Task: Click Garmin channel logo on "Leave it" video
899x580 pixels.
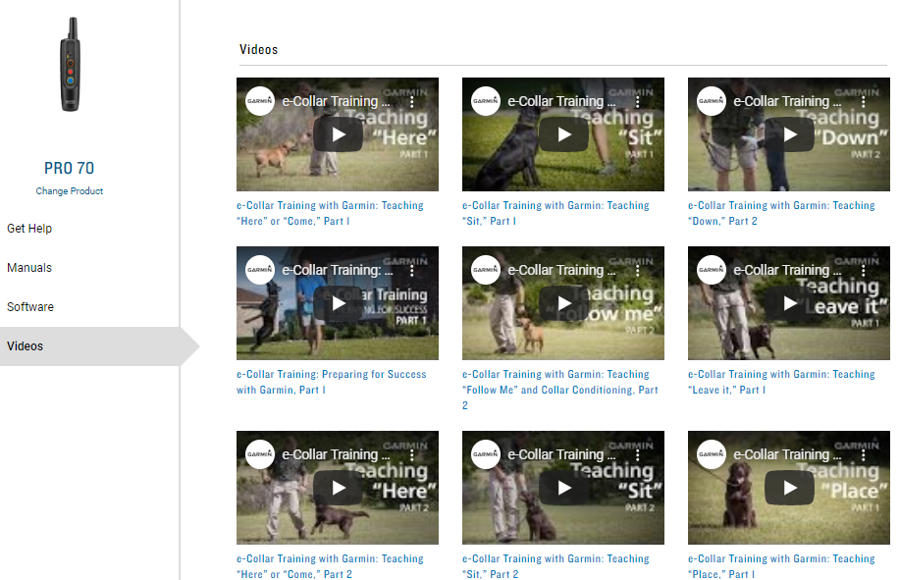Action: [x=712, y=269]
